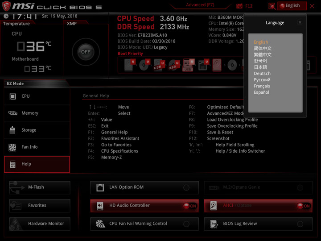Toggle the M.2/Optane Genie switch
The width and height of the screenshot is (321, 241).
coord(300,187)
